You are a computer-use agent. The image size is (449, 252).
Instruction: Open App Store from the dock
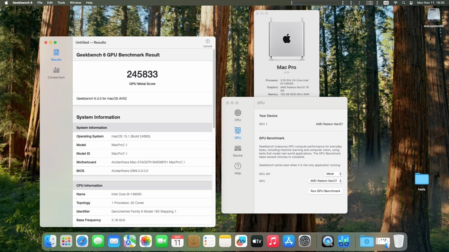point(289,241)
